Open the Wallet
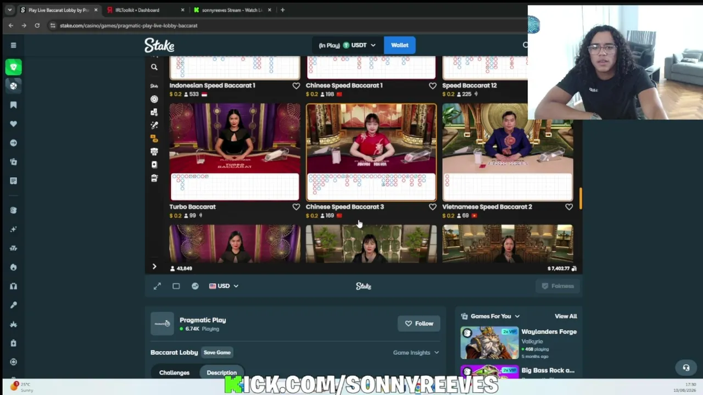This screenshot has width=703, height=395. coord(400,45)
